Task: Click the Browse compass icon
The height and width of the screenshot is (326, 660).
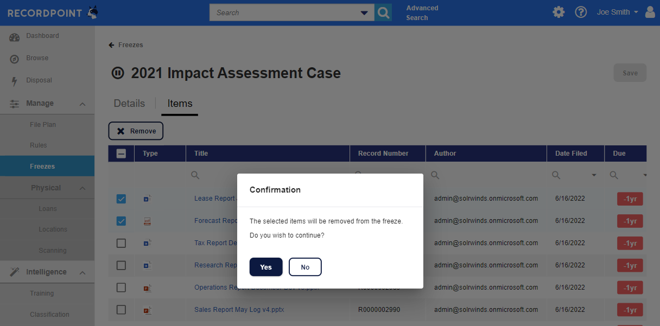Action: click(15, 59)
